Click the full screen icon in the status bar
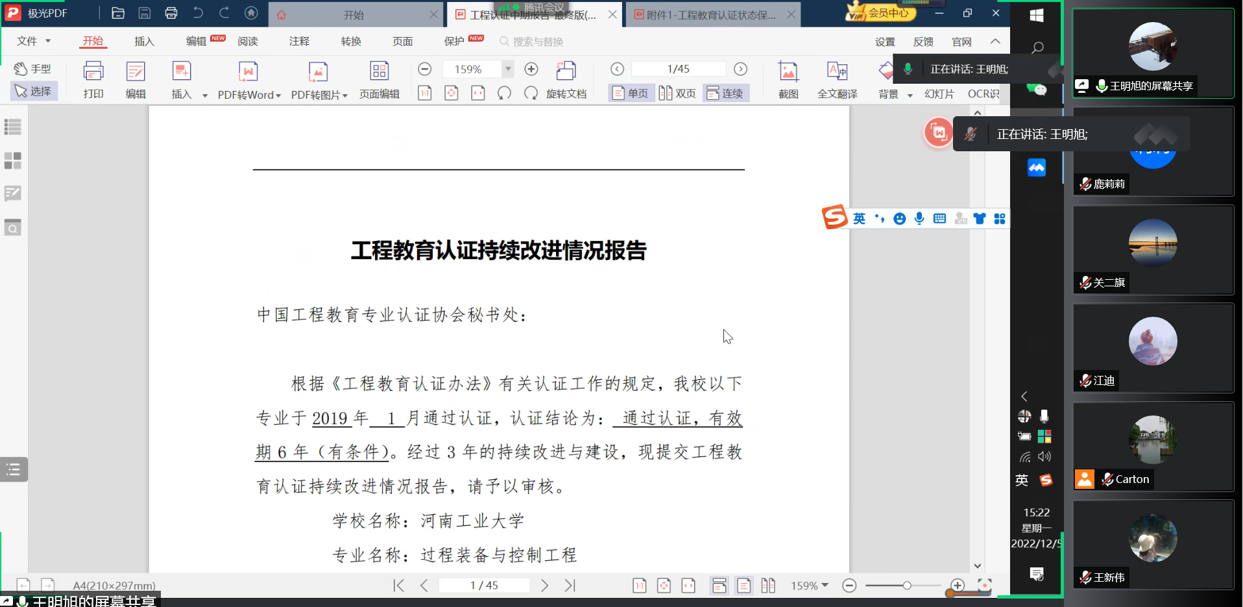 [x=984, y=586]
